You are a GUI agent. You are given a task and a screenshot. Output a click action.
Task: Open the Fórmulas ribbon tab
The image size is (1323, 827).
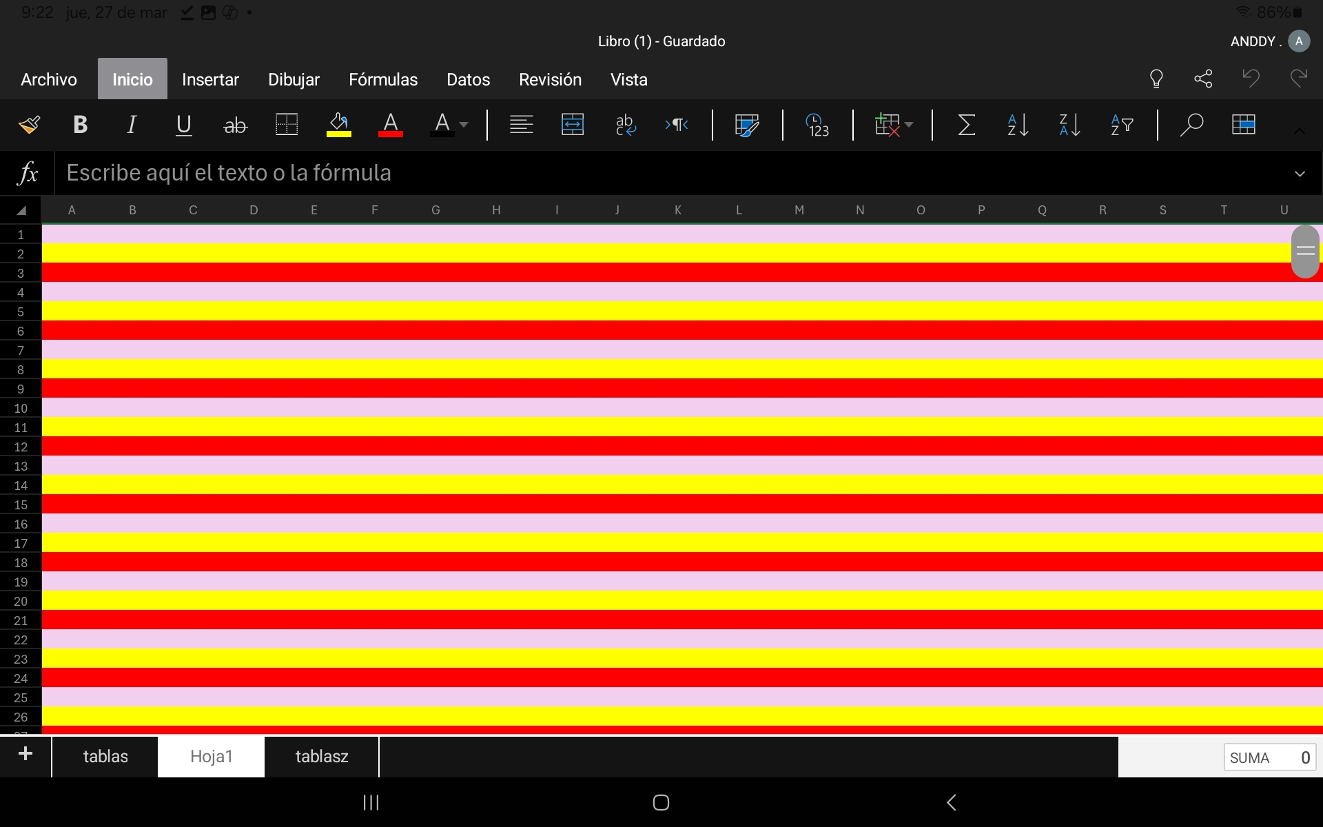383,79
